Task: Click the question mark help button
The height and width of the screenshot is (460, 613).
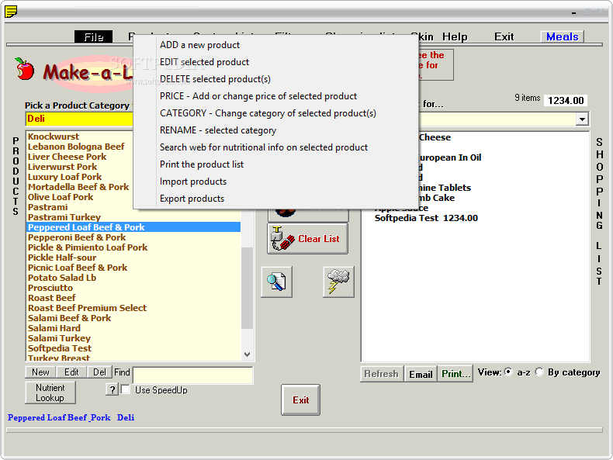Action: point(113,389)
